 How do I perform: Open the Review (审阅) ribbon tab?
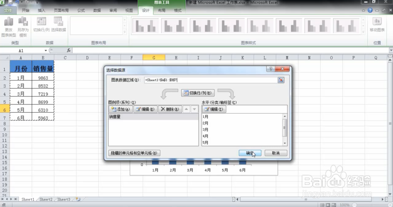(x=113, y=11)
